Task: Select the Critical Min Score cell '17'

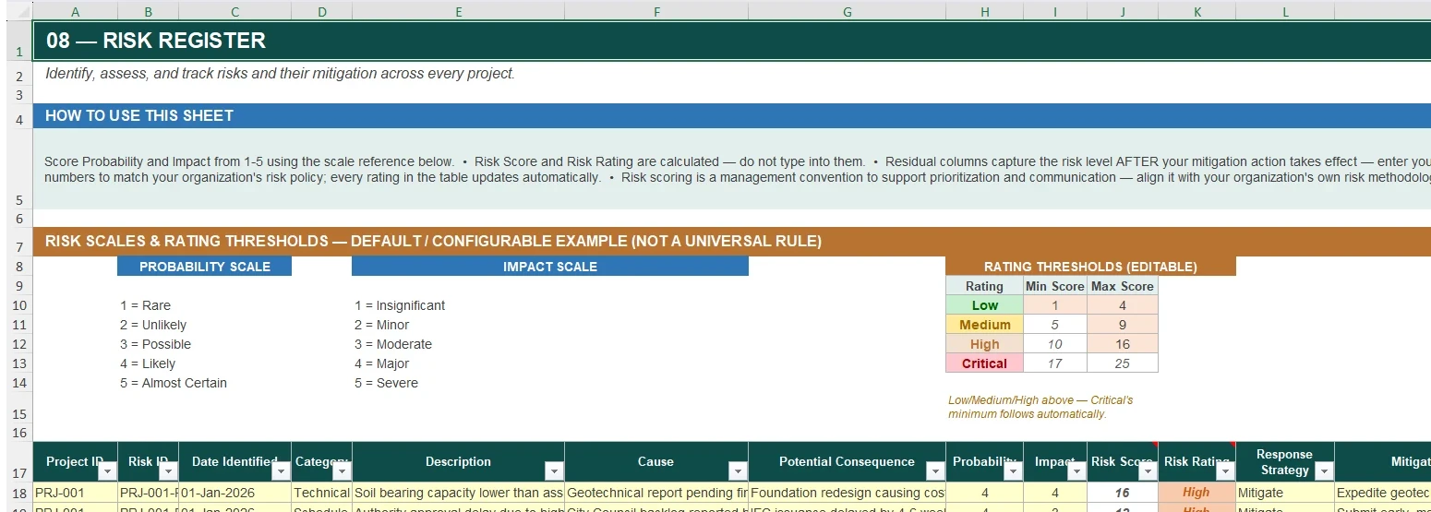Action: pyautogui.click(x=1055, y=363)
